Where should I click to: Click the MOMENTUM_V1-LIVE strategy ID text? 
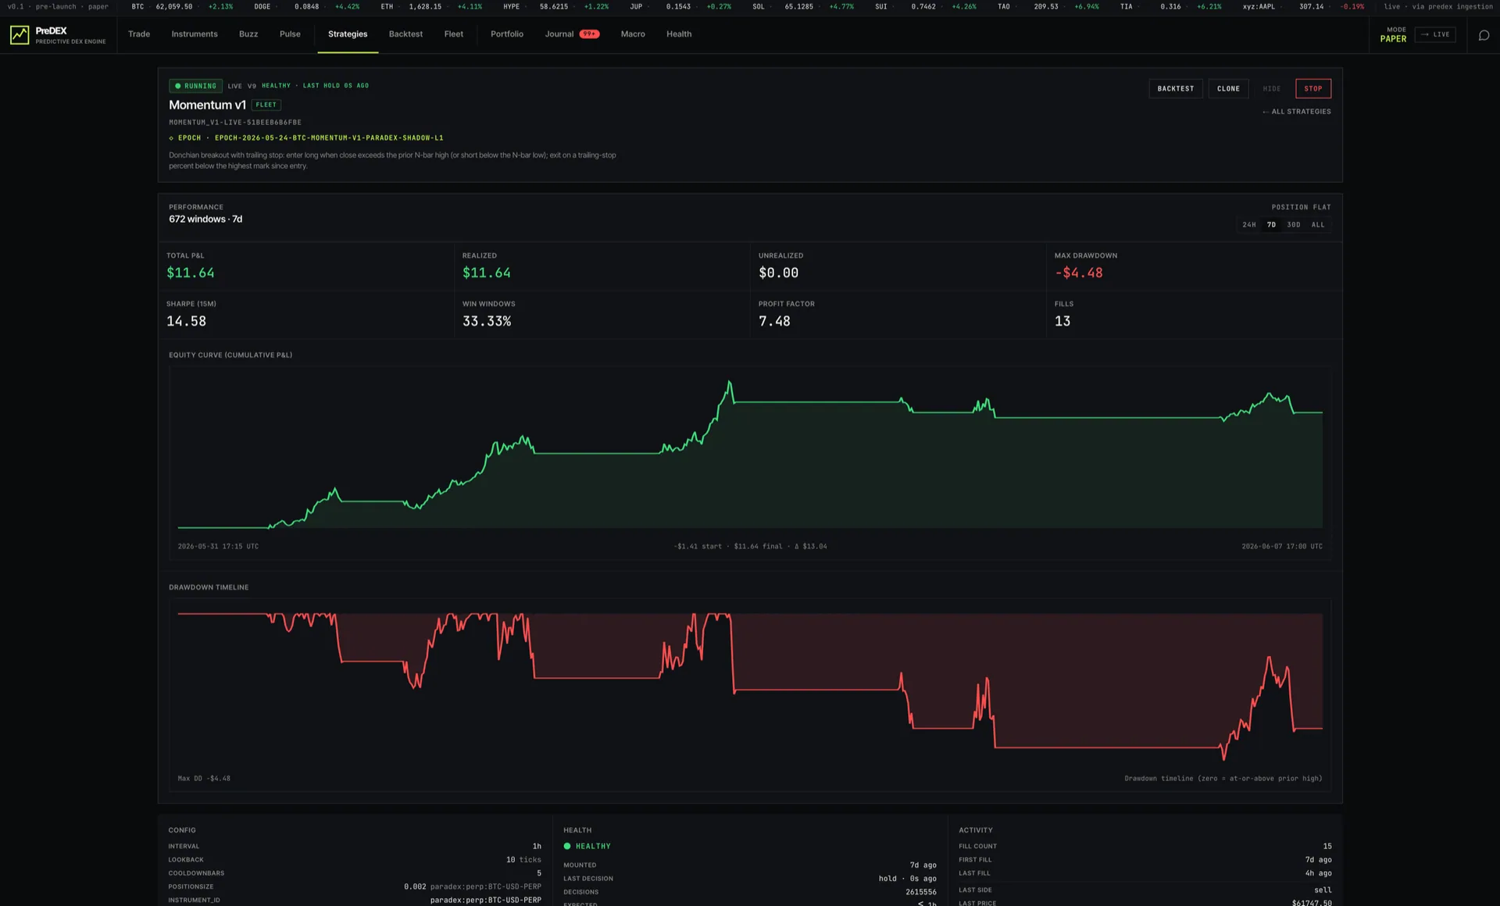tap(235, 123)
